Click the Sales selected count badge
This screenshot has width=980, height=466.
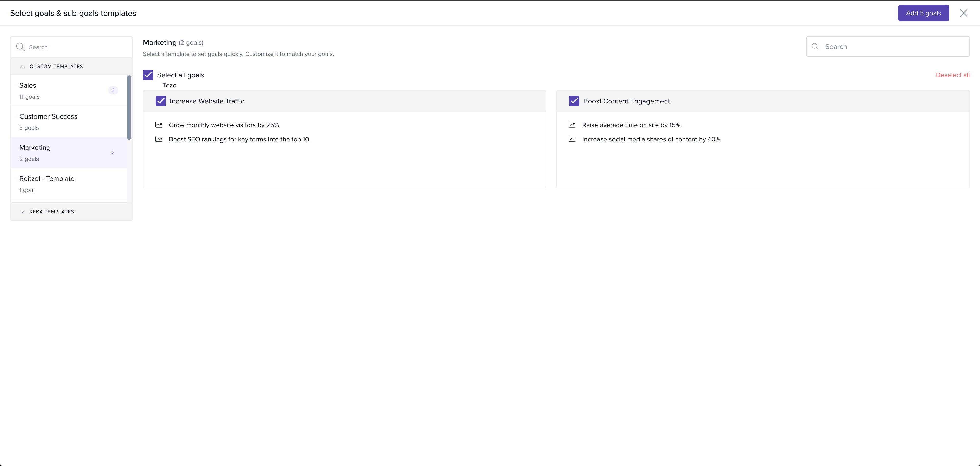(x=113, y=90)
